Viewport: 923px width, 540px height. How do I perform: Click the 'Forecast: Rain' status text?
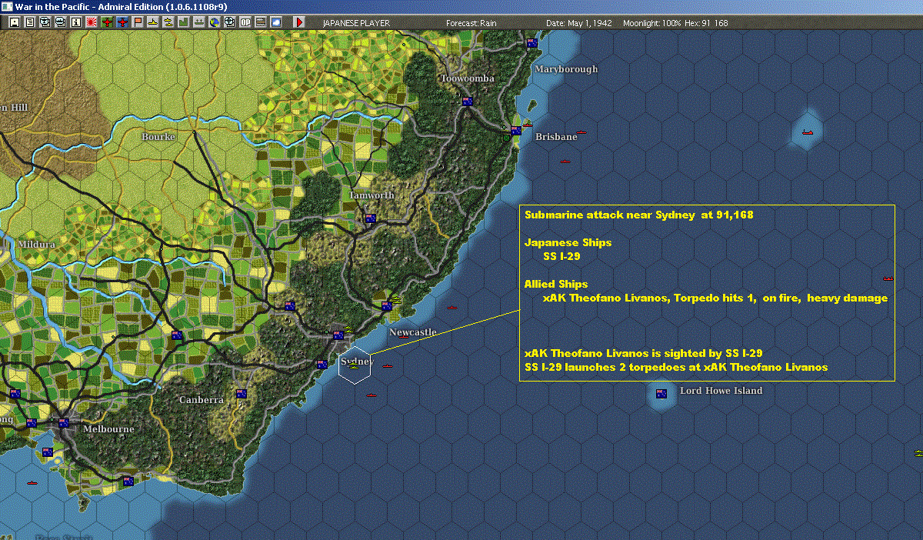[471, 23]
